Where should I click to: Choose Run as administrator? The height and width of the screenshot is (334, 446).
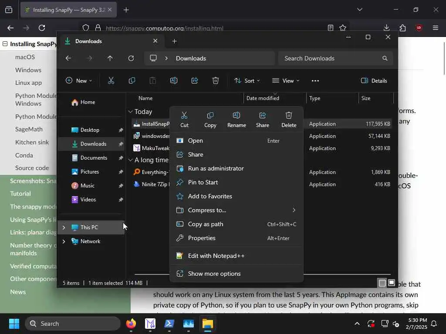[x=237, y=168]
